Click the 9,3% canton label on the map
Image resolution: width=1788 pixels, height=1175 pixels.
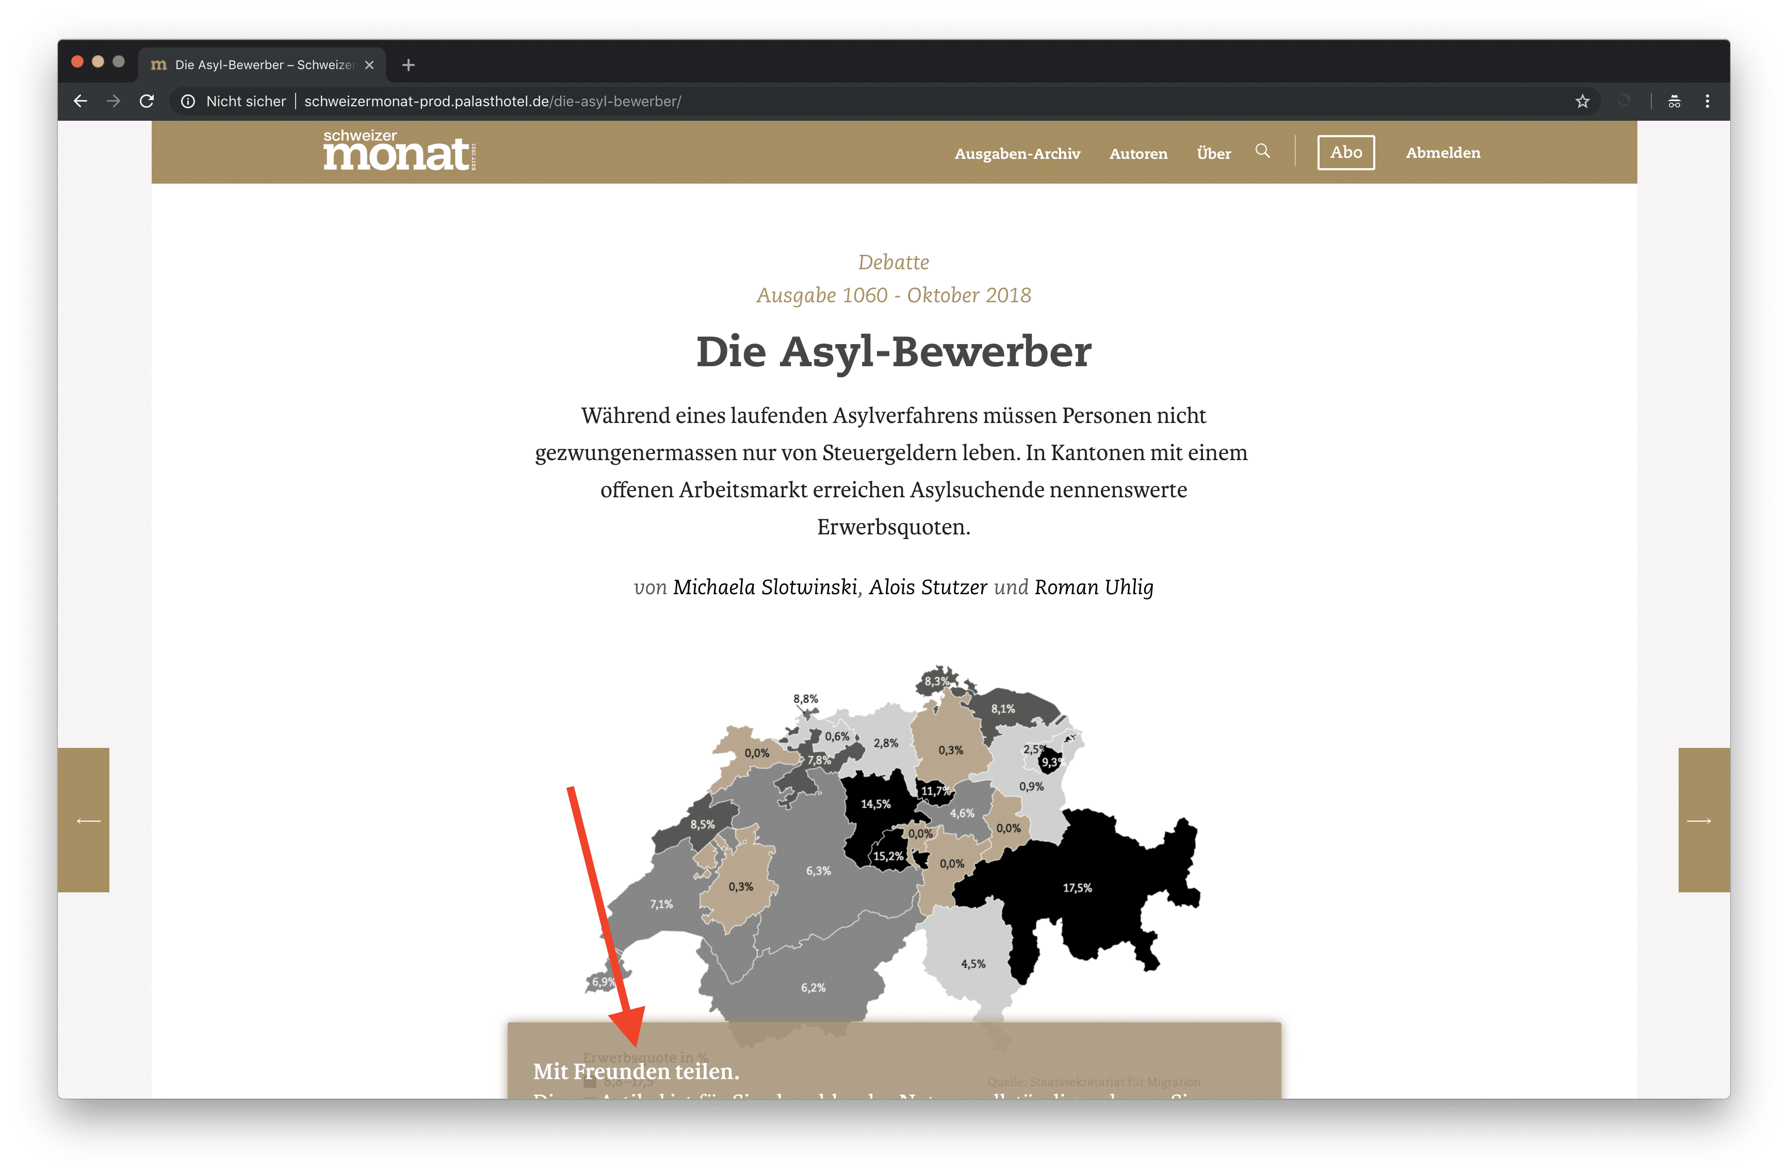(1052, 762)
